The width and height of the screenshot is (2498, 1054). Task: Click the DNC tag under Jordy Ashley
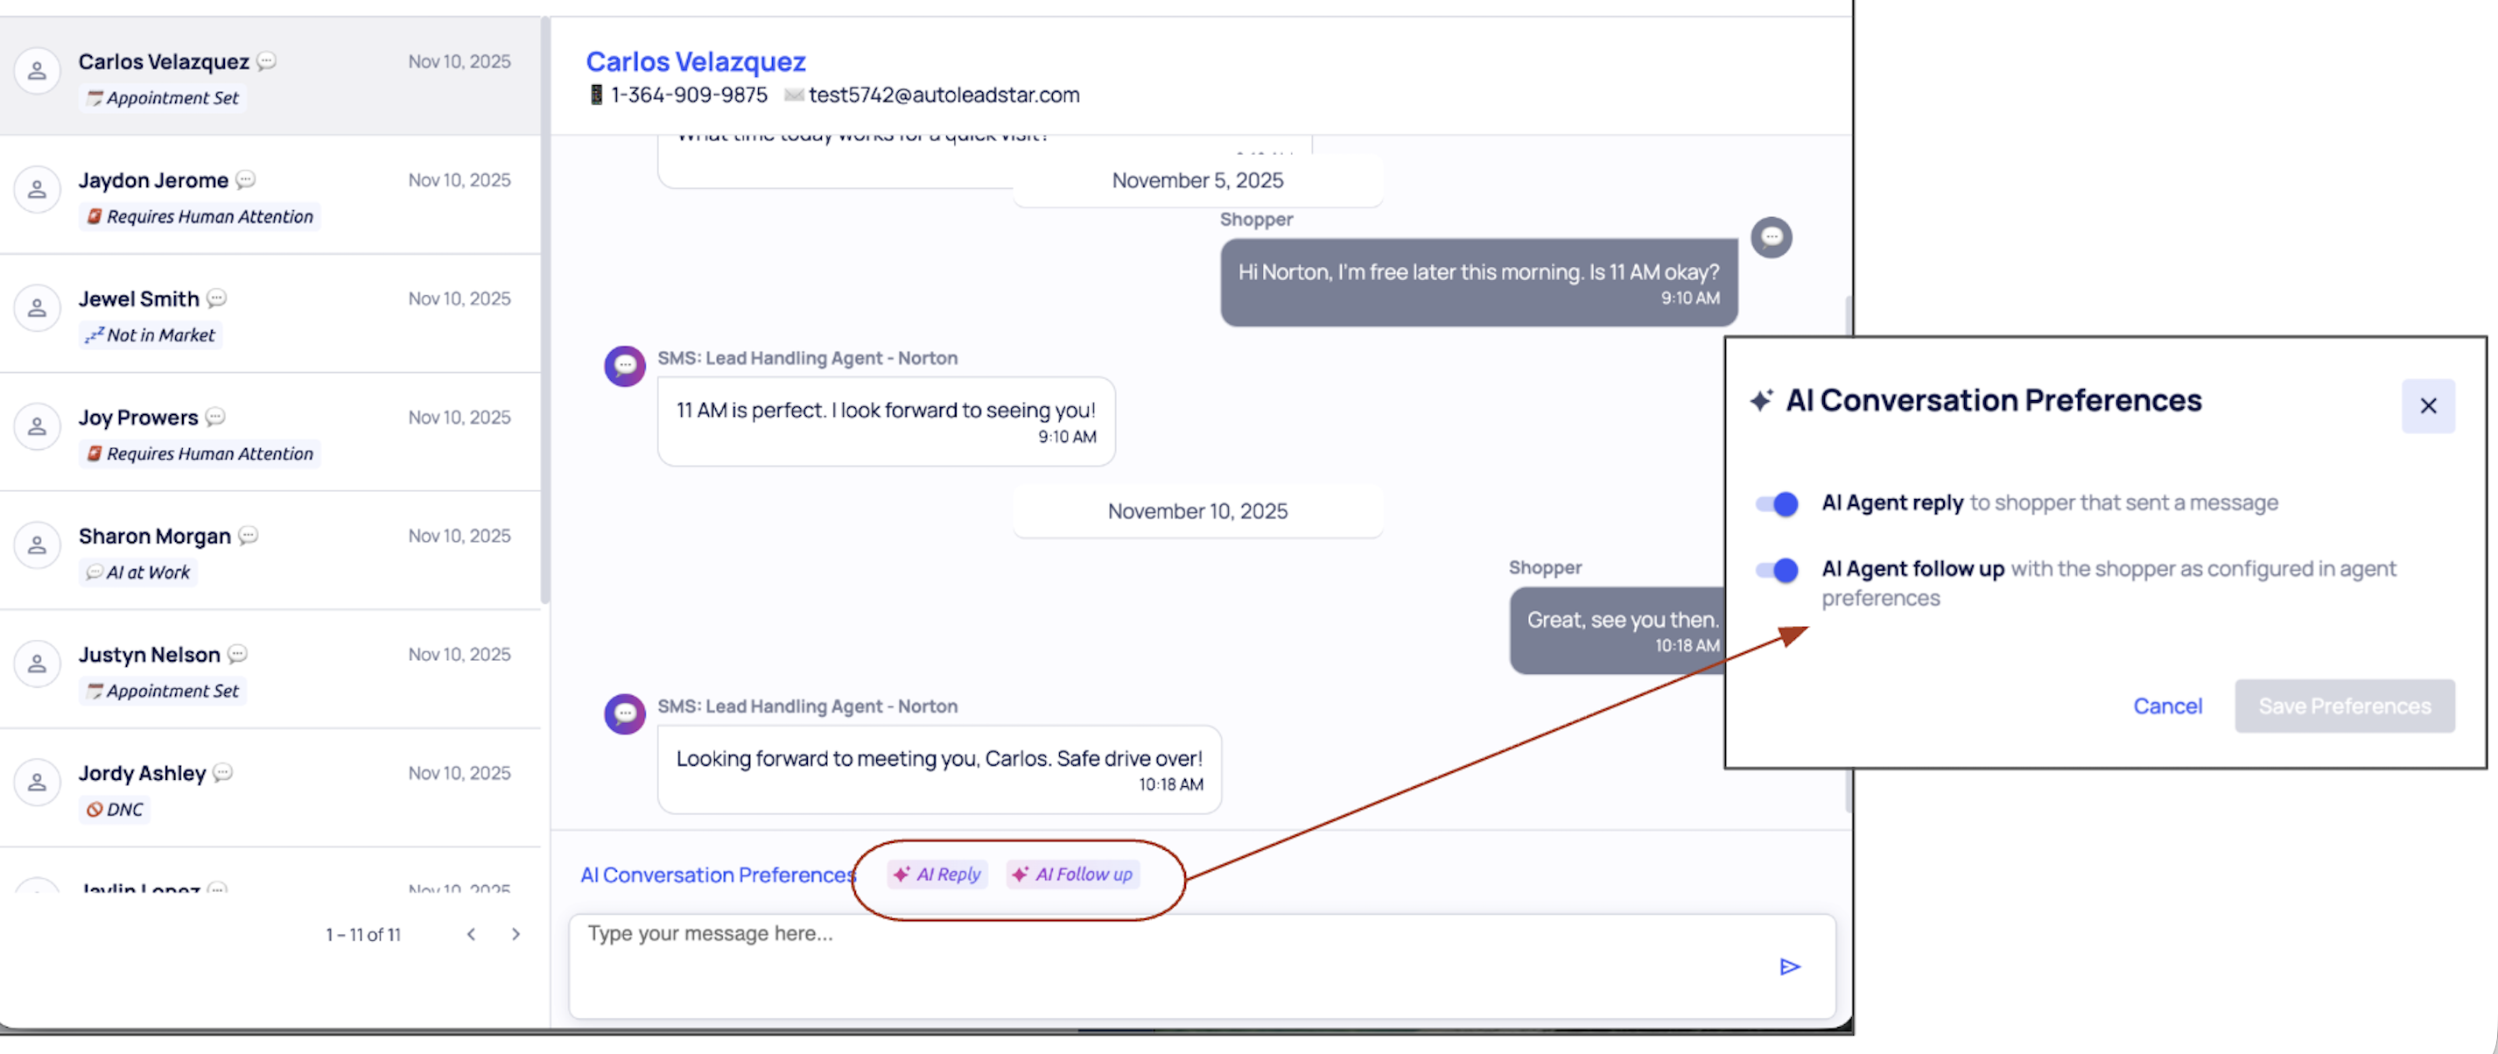115,810
